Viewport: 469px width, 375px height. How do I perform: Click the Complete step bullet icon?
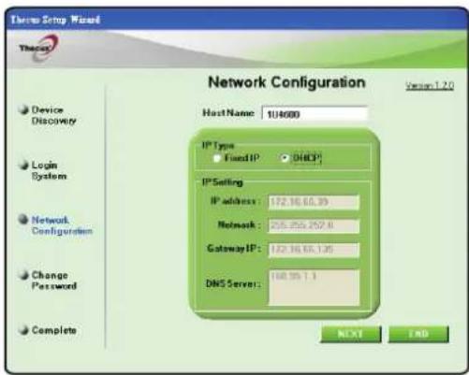point(23,330)
